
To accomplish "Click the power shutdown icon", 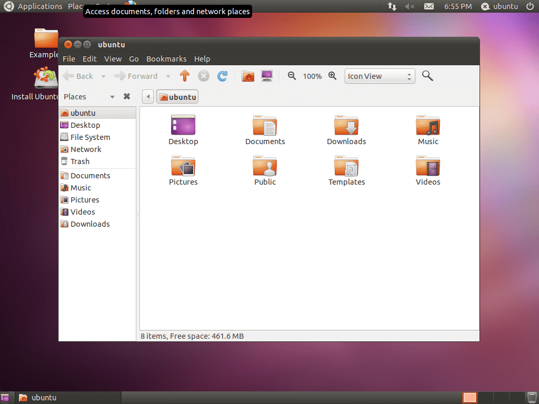I will (530, 6).
